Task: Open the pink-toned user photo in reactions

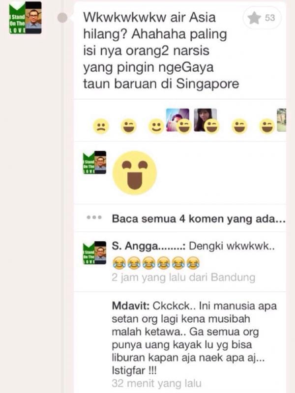Action: click(x=177, y=120)
